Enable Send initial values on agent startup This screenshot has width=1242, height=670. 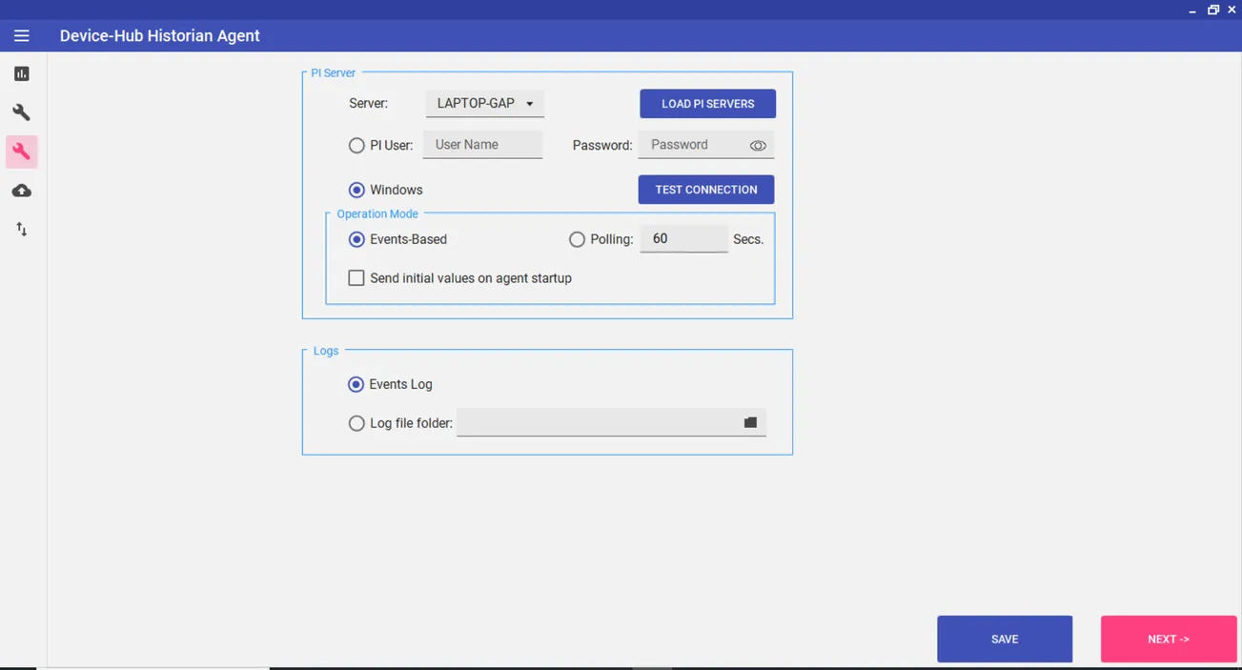coord(356,278)
